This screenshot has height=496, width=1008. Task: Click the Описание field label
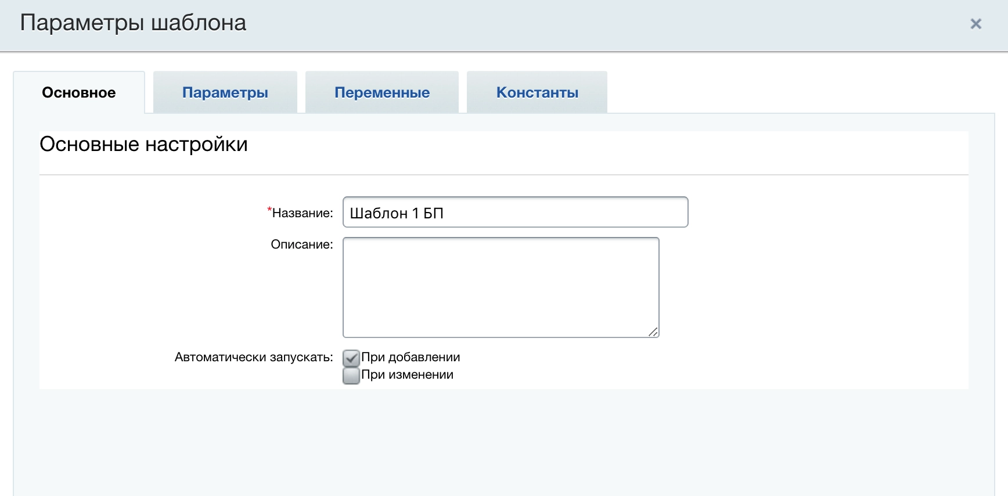point(302,245)
